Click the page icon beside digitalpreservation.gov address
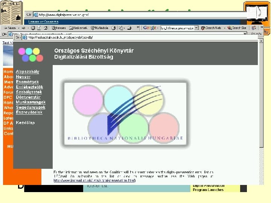The image size is (271, 203). (35, 15)
